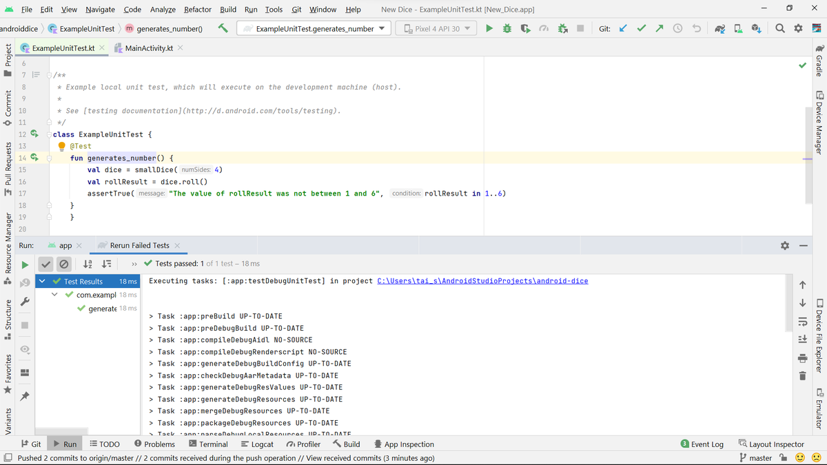Image resolution: width=827 pixels, height=465 pixels.
Task: Click the Git Commit checkmark in toolbar
Action: [x=642, y=28]
